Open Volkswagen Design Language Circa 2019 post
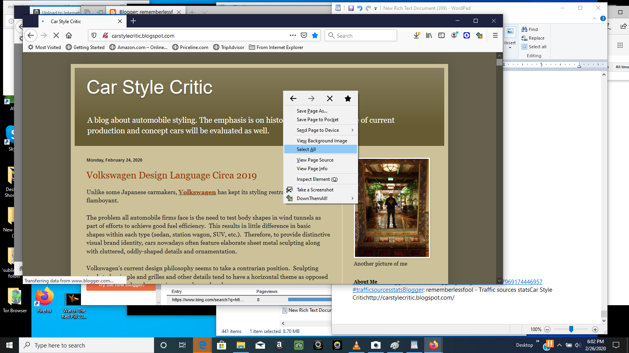 pyautogui.click(x=171, y=175)
